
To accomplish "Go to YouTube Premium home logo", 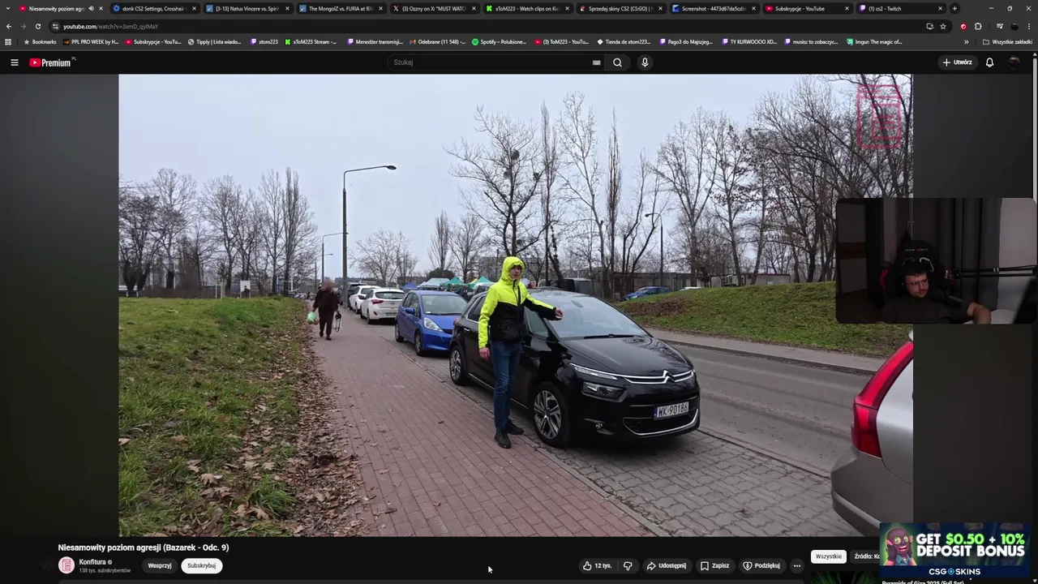I will pyautogui.click(x=52, y=62).
